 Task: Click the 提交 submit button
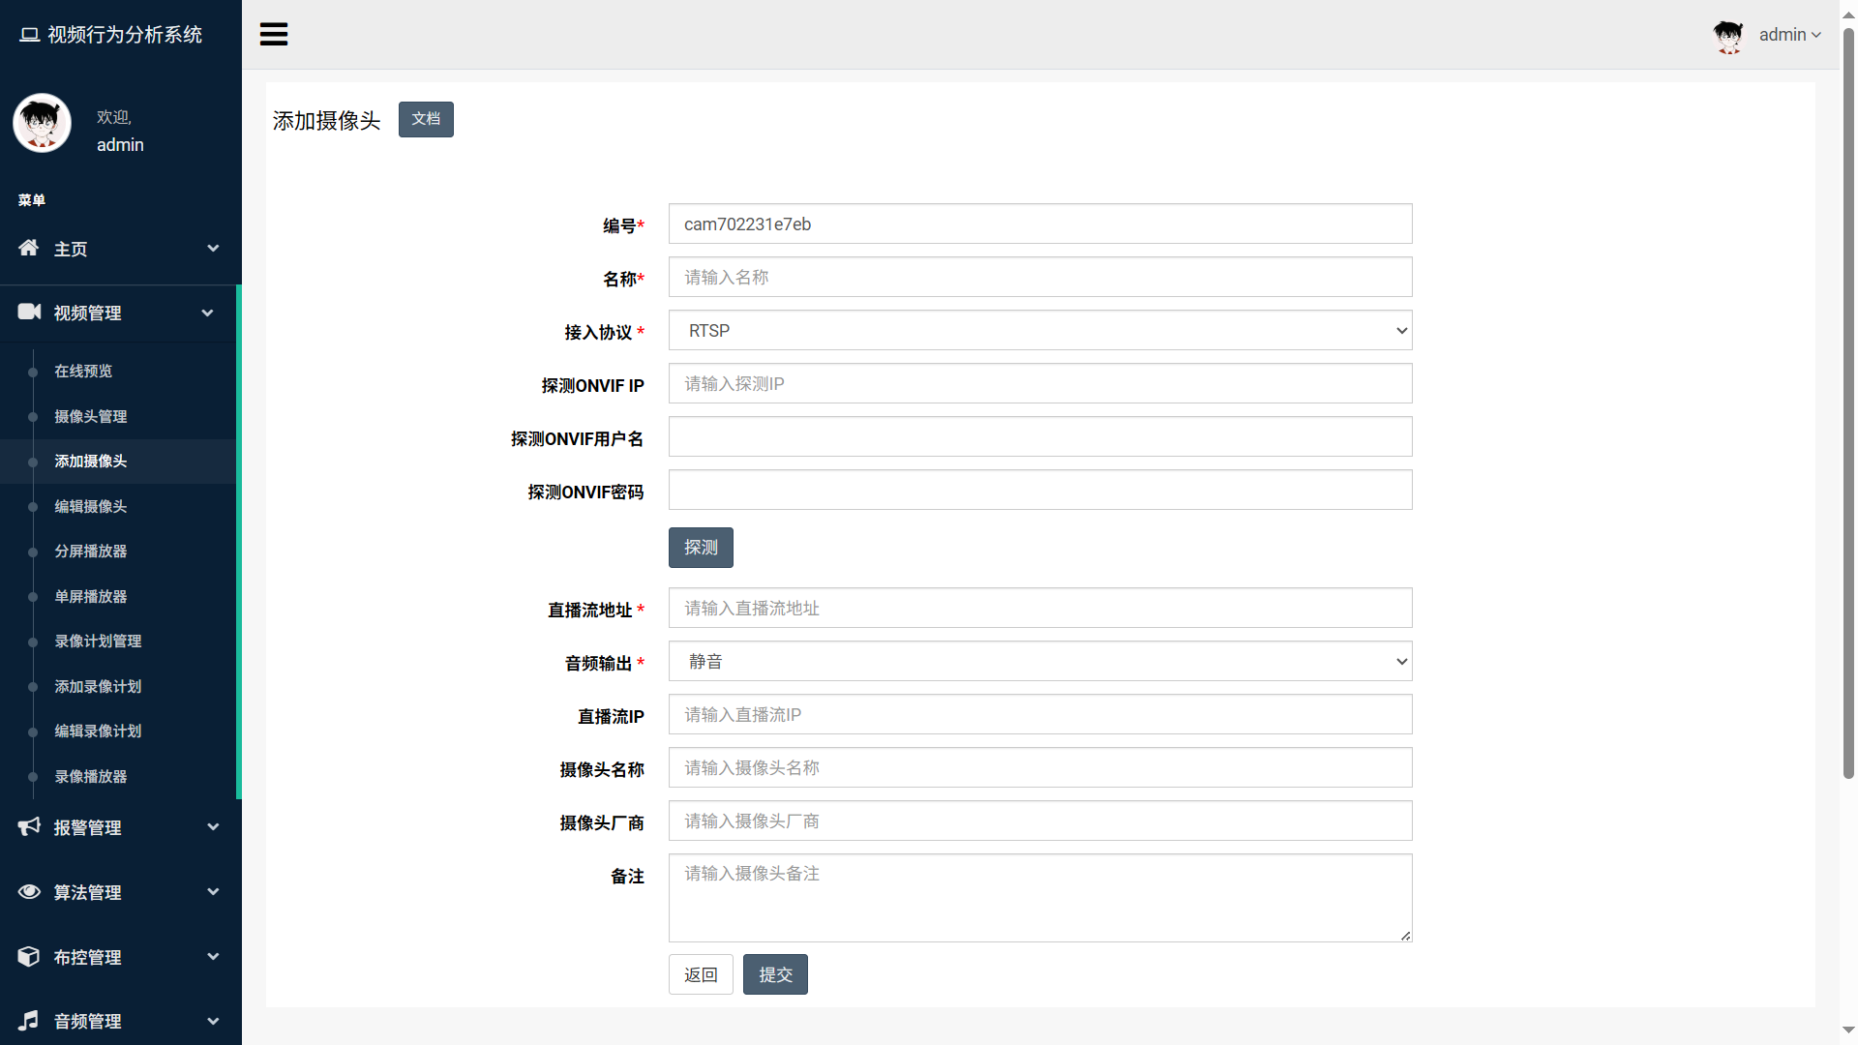775,974
